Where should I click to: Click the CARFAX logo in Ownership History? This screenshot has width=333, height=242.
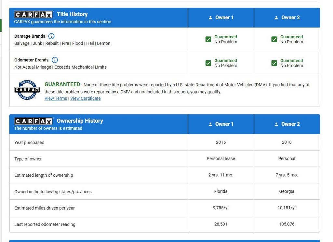(x=33, y=121)
